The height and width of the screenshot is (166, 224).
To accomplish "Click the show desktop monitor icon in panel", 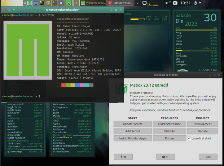I will click(x=36, y=3).
